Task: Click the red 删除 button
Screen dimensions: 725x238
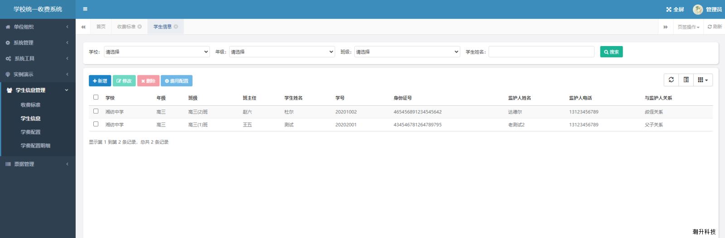Action: click(x=148, y=81)
